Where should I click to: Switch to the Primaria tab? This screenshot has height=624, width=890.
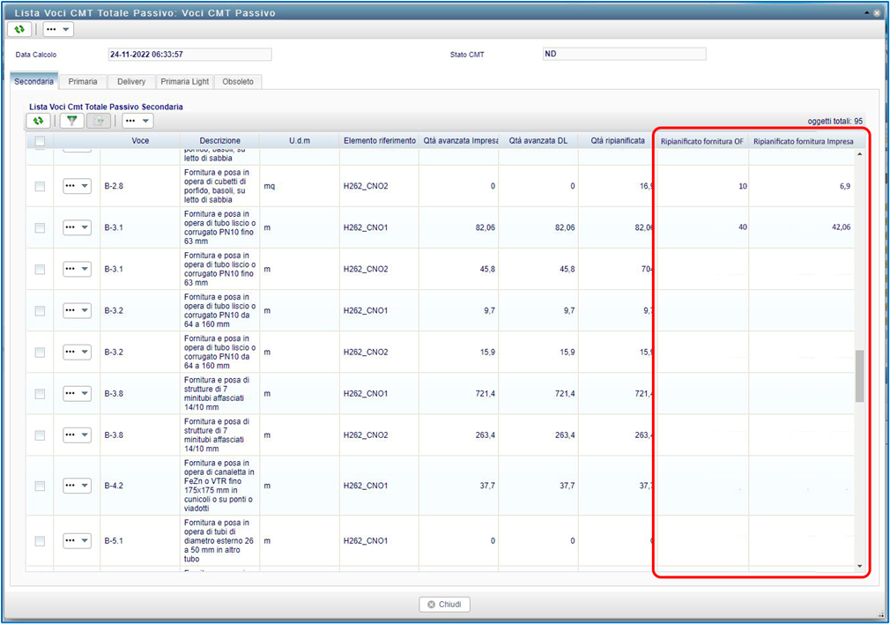(83, 82)
